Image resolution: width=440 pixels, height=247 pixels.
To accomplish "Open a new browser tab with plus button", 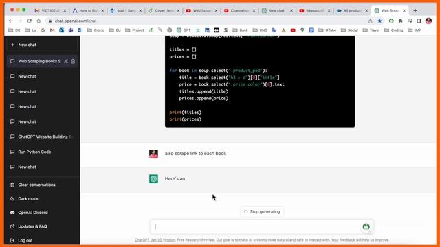I will (415, 11).
